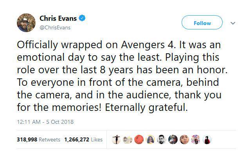
Task: Click the blue verified badge beside the name
Action: (82, 18)
